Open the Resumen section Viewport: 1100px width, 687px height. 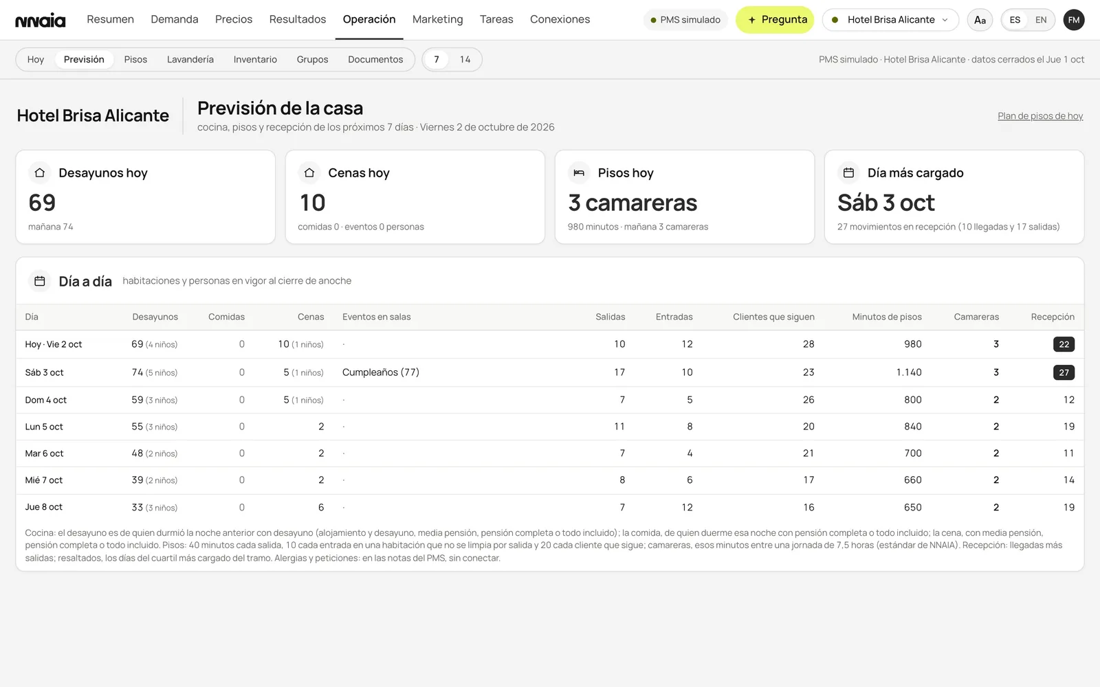[x=110, y=19]
